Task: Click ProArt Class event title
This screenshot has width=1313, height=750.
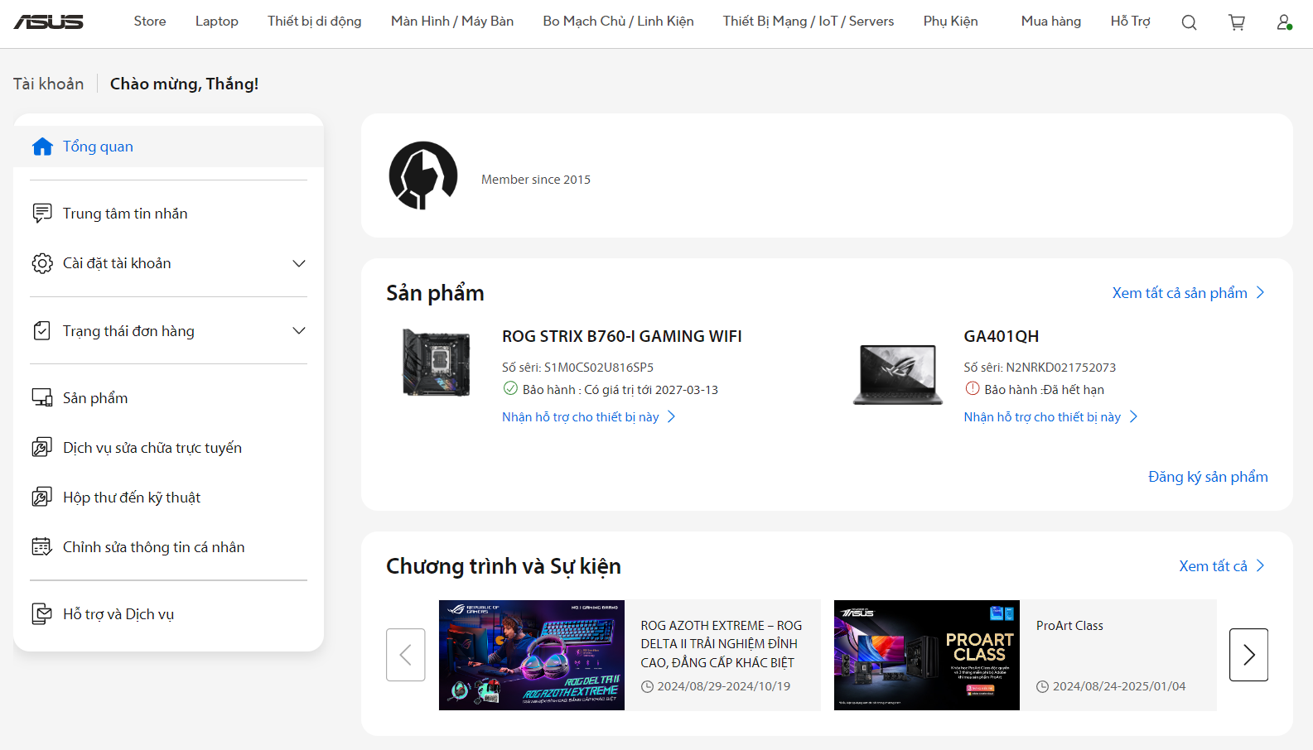Action: [x=1069, y=626]
